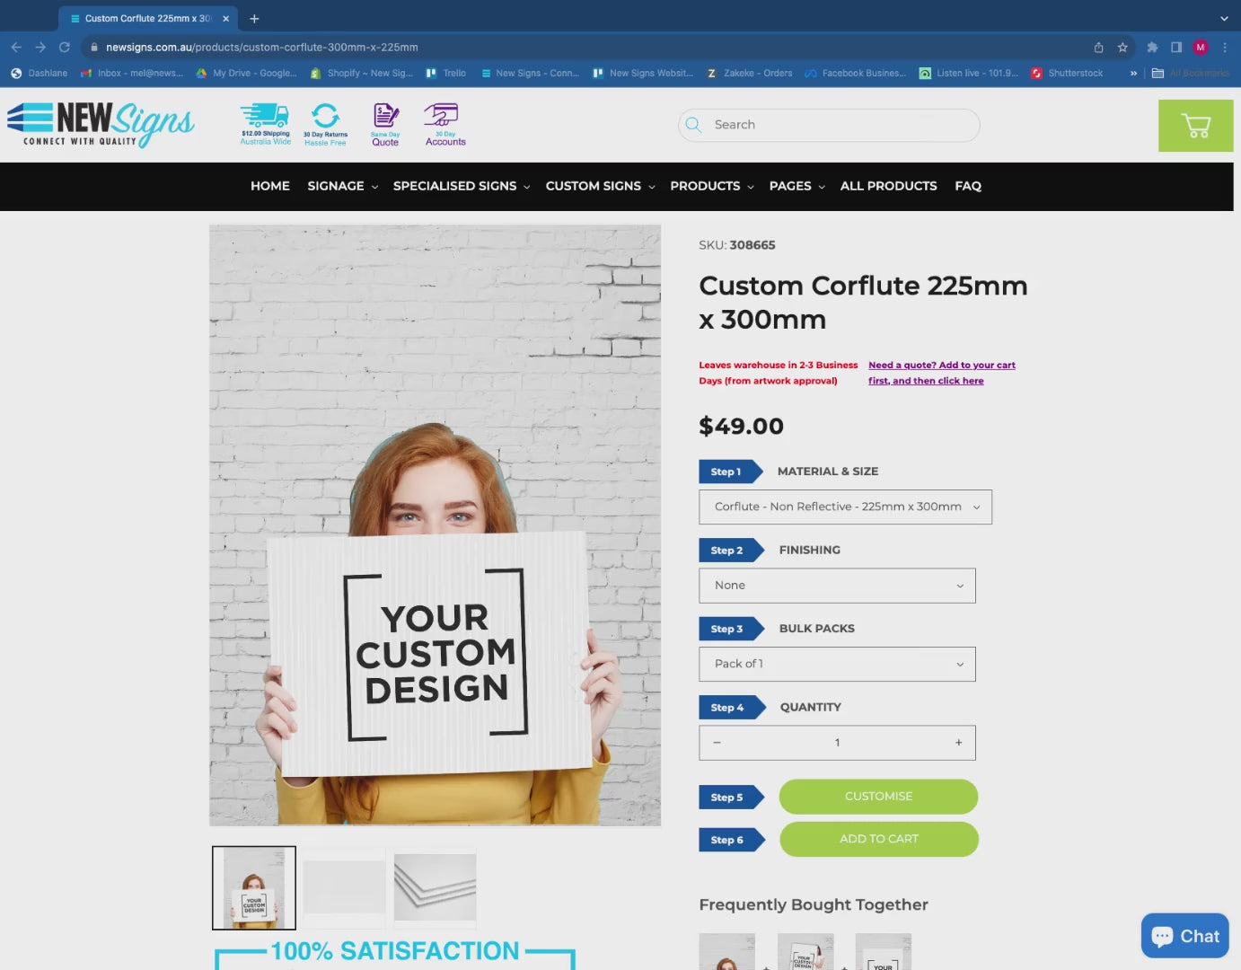The height and width of the screenshot is (970, 1241).
Task: Open the Chrome profile avatar M
Action: click(x=1201, y=47)
